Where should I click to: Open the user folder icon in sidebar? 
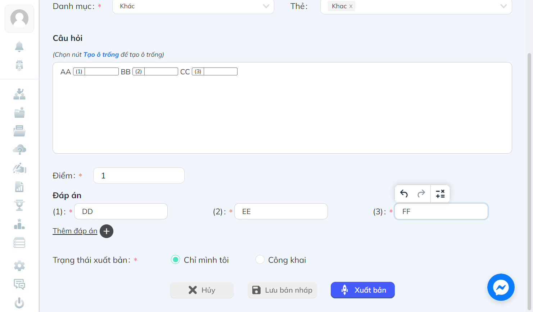click(19, 113)
